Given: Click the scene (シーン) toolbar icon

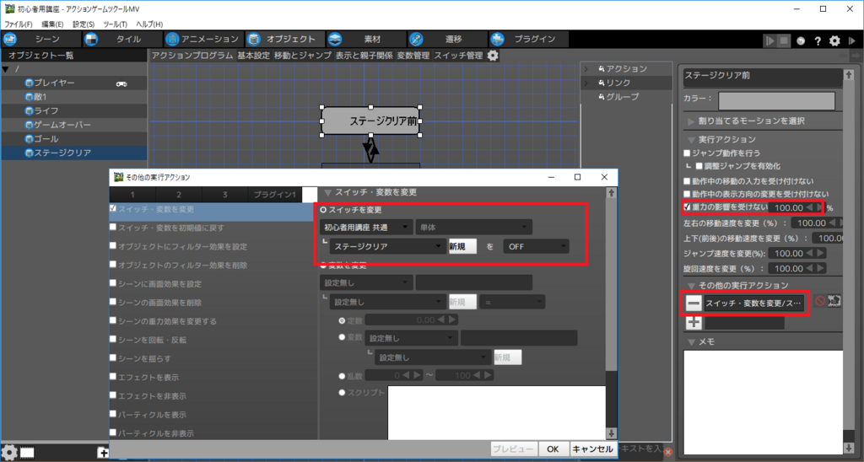Looking at the screenshot, I should 10,39.
